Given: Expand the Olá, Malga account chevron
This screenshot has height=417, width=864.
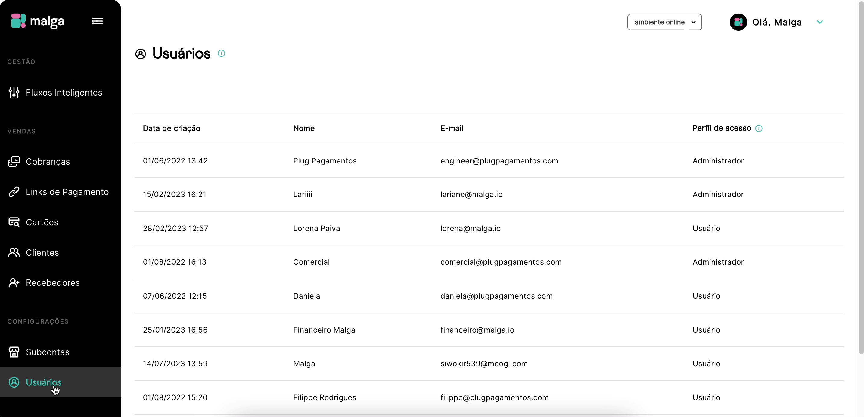Looking at the screenshot, I should [x=820, y=22].
